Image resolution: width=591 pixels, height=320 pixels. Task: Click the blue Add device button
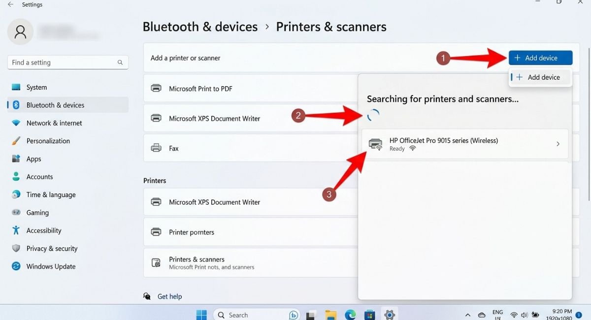click(540, 58)
